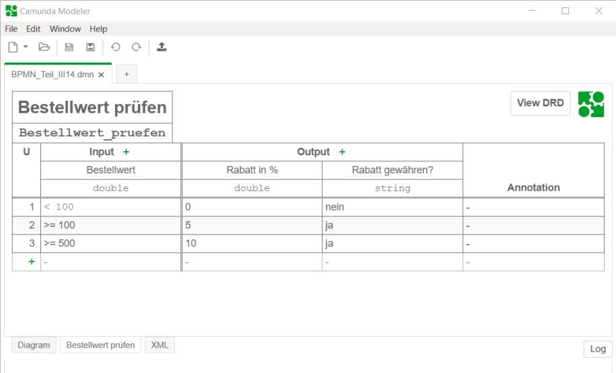Switch to the Diagram tab
Image resolution: width=616 pixels, height=373 pixels.
[x=34, y=345]
